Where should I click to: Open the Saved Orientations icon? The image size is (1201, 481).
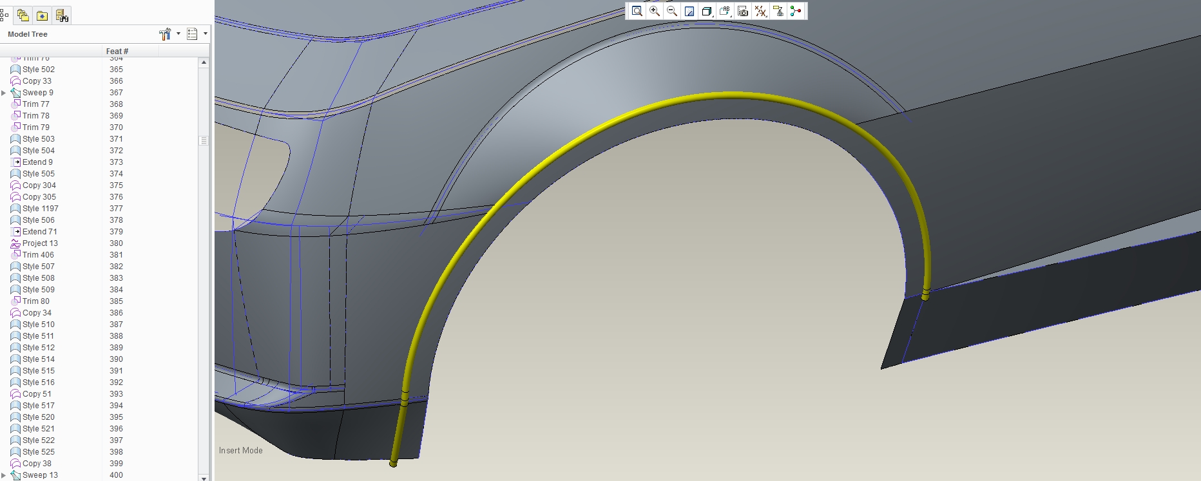tap(725, 11)
